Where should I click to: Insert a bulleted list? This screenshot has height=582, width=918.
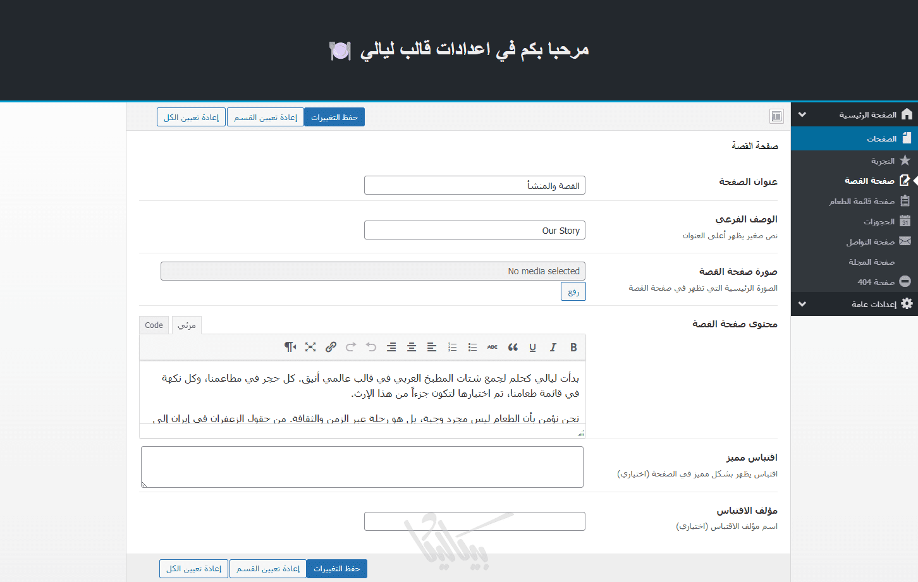(x=472, y=347)
